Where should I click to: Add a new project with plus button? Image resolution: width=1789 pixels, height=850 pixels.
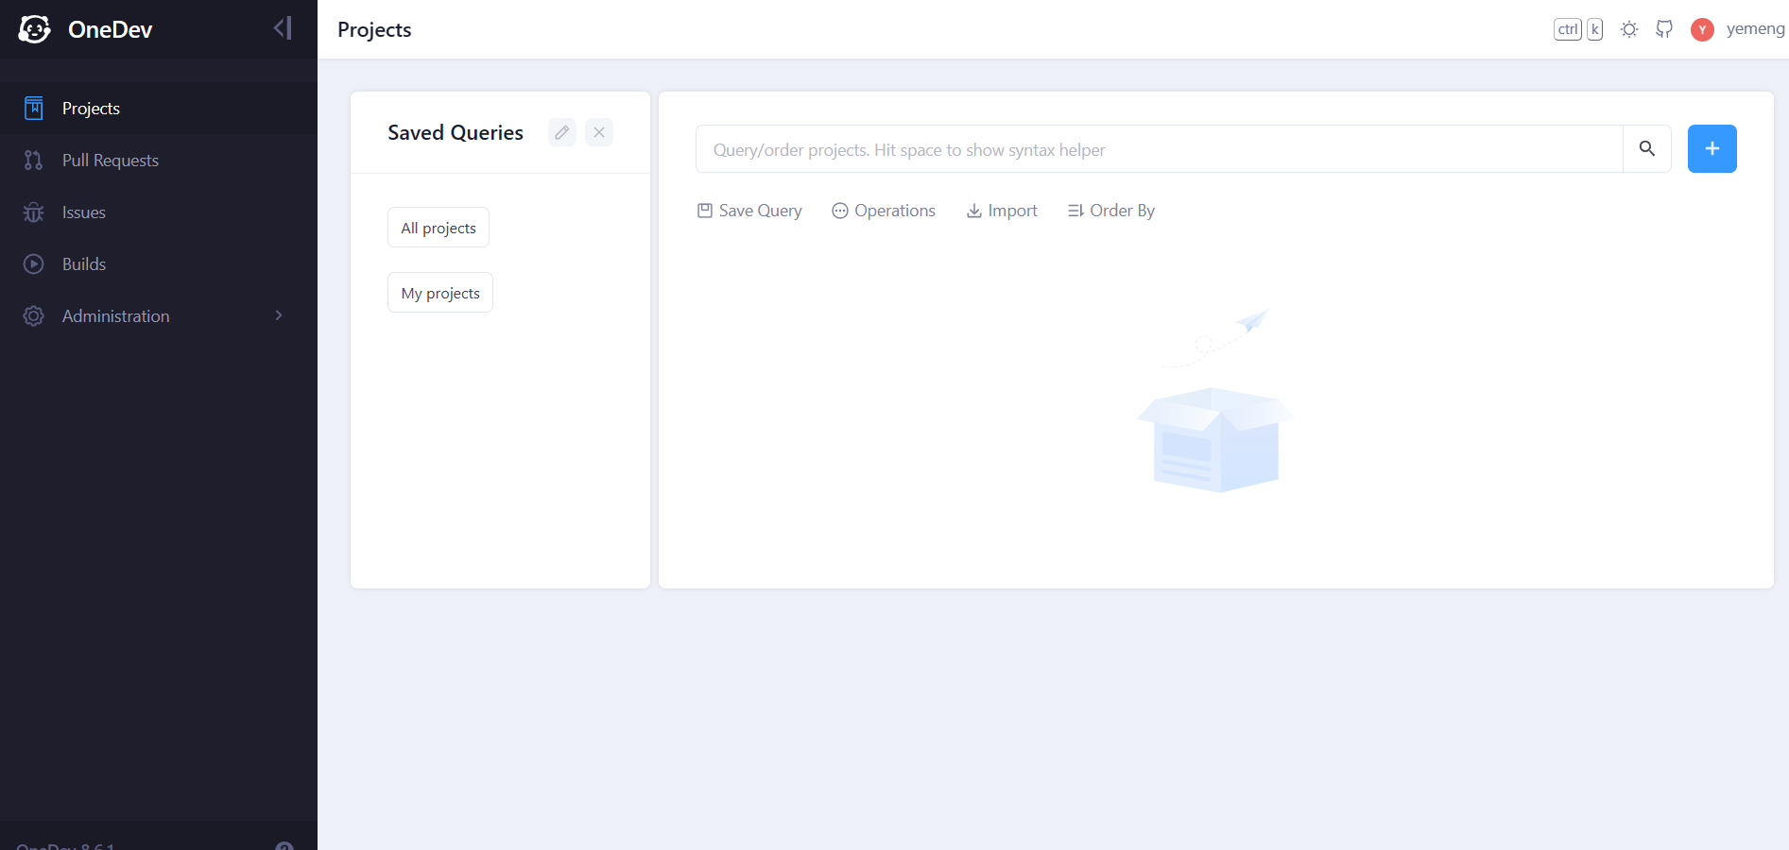coord(1712,148)
